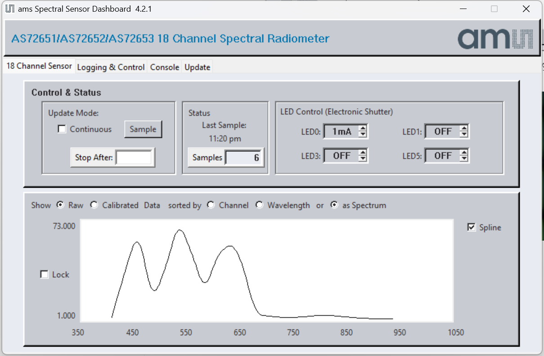Minimize the Spectral Sensor Dashboard window

coord(463,9)
